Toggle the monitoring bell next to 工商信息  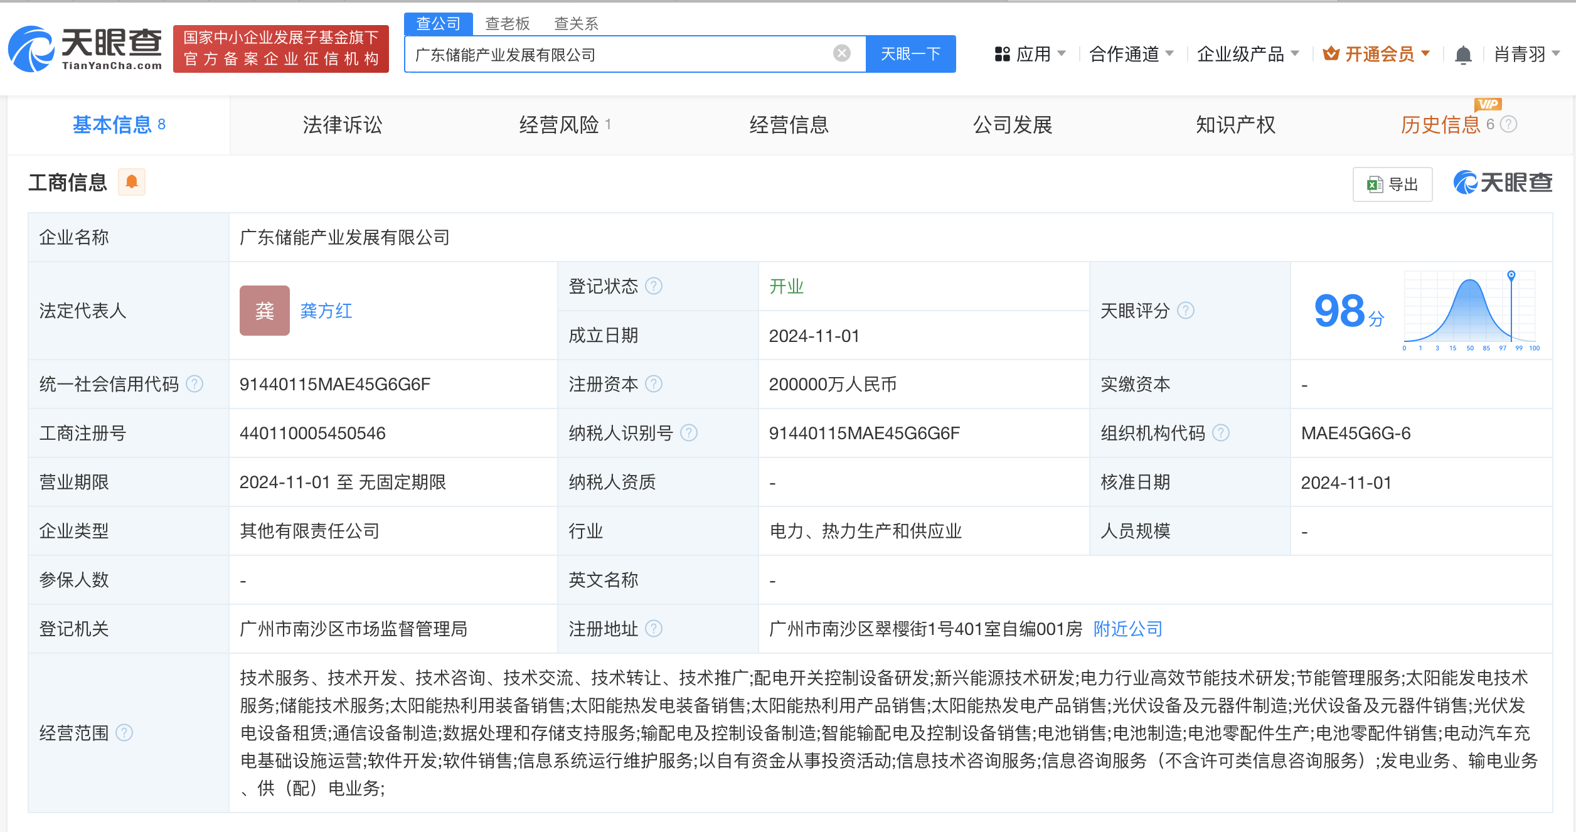coord(131,182)
